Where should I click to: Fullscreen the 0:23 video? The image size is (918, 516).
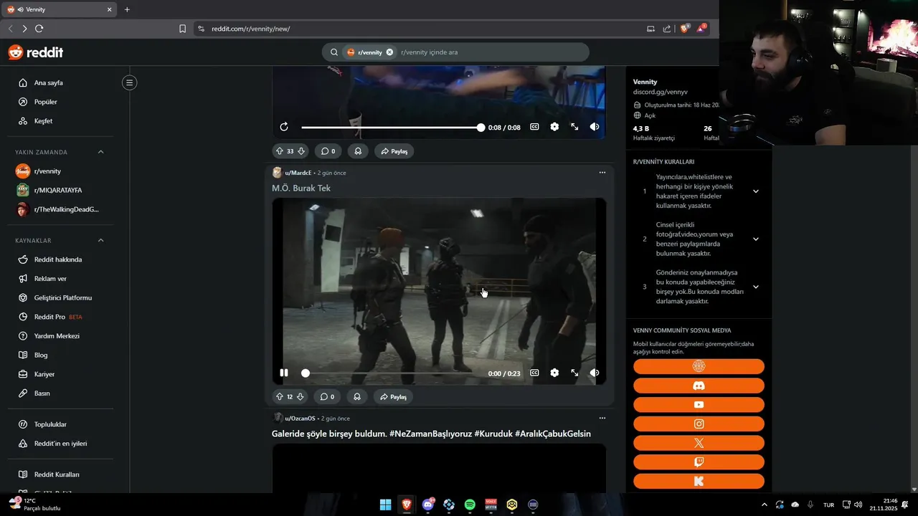click(574, 373)
